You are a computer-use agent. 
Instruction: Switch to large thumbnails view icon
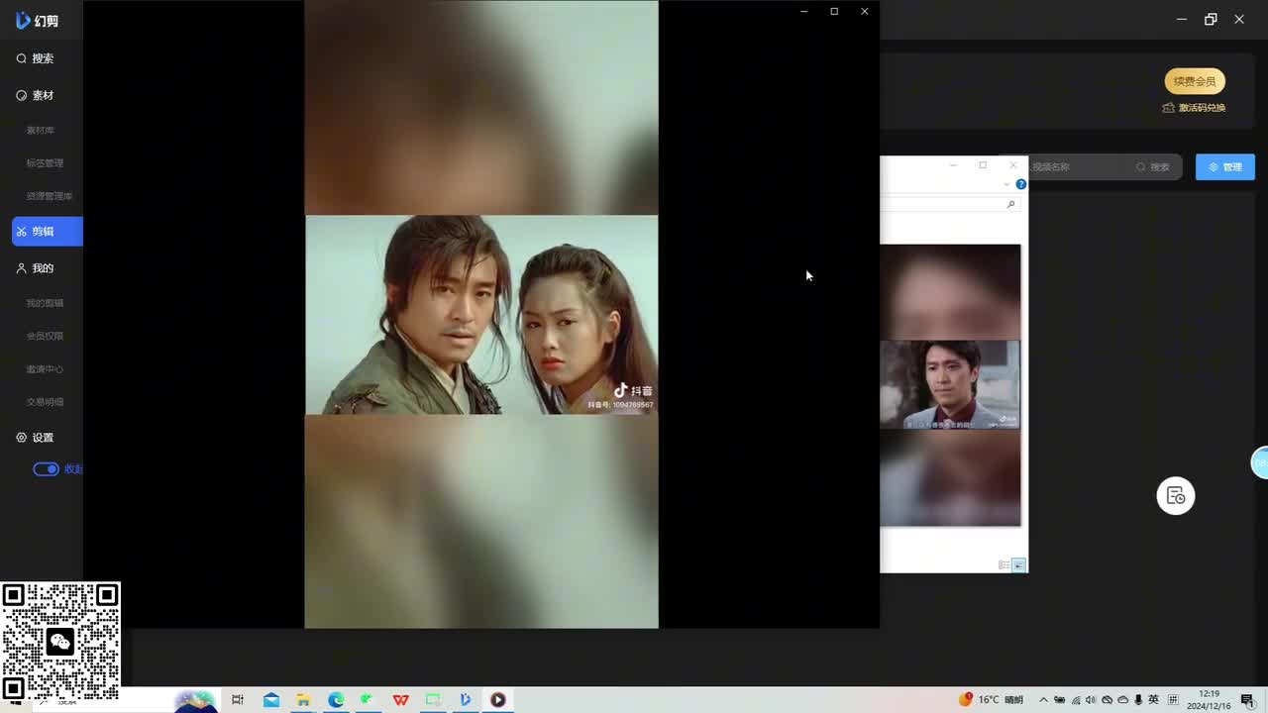(x=1018, y=565)
